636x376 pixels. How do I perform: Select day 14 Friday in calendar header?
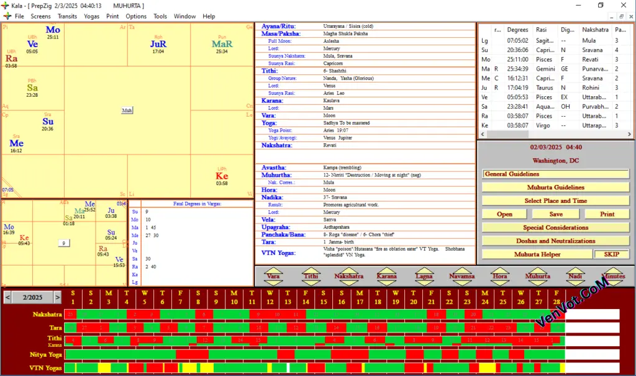click(306, 297)
